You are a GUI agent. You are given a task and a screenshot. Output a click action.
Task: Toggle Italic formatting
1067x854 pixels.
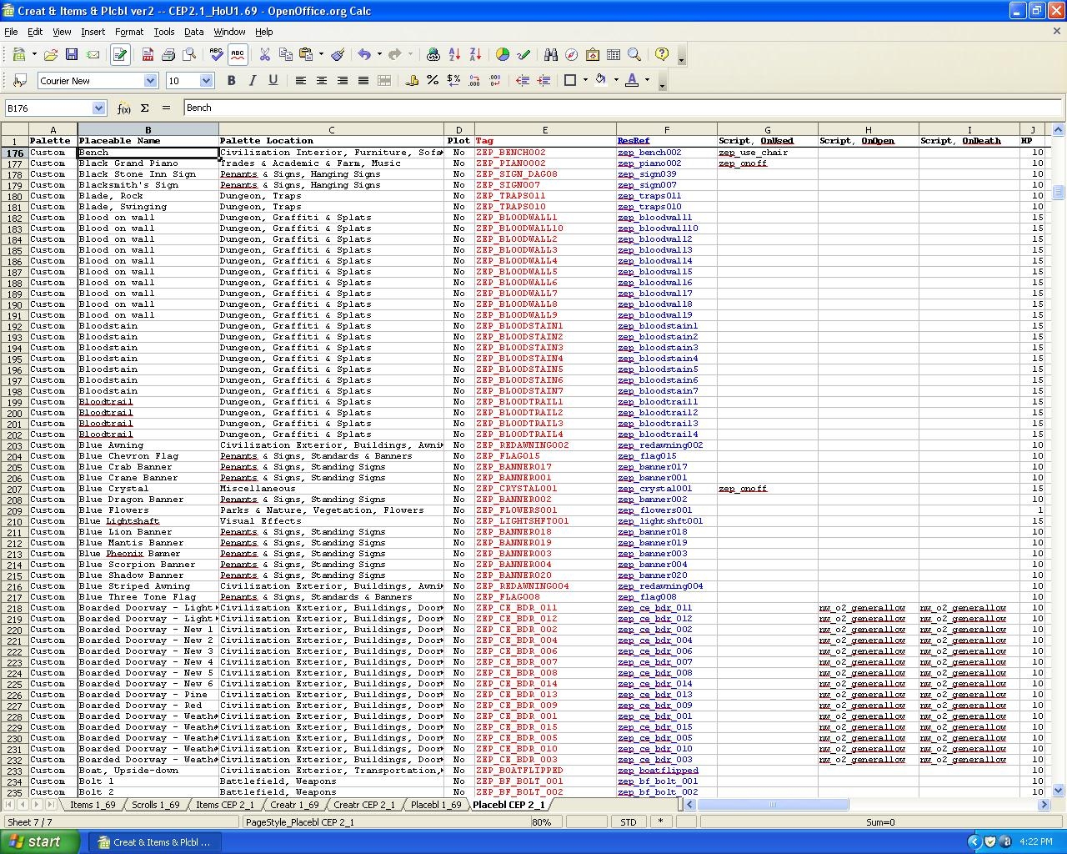[x=252, y=81]
